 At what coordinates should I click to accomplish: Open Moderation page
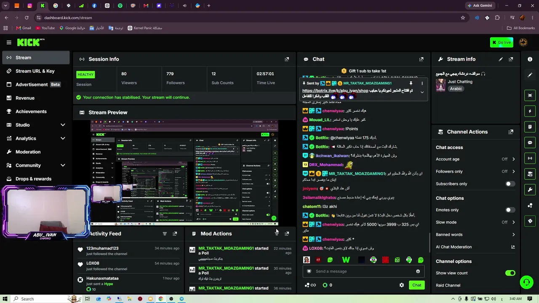(x=36, y=152)
